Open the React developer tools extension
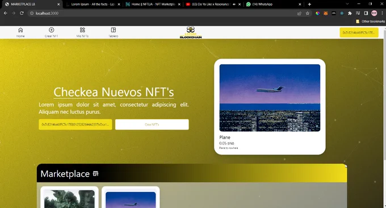The height and width of the screenshot is (208, 386). pos(342,13)
